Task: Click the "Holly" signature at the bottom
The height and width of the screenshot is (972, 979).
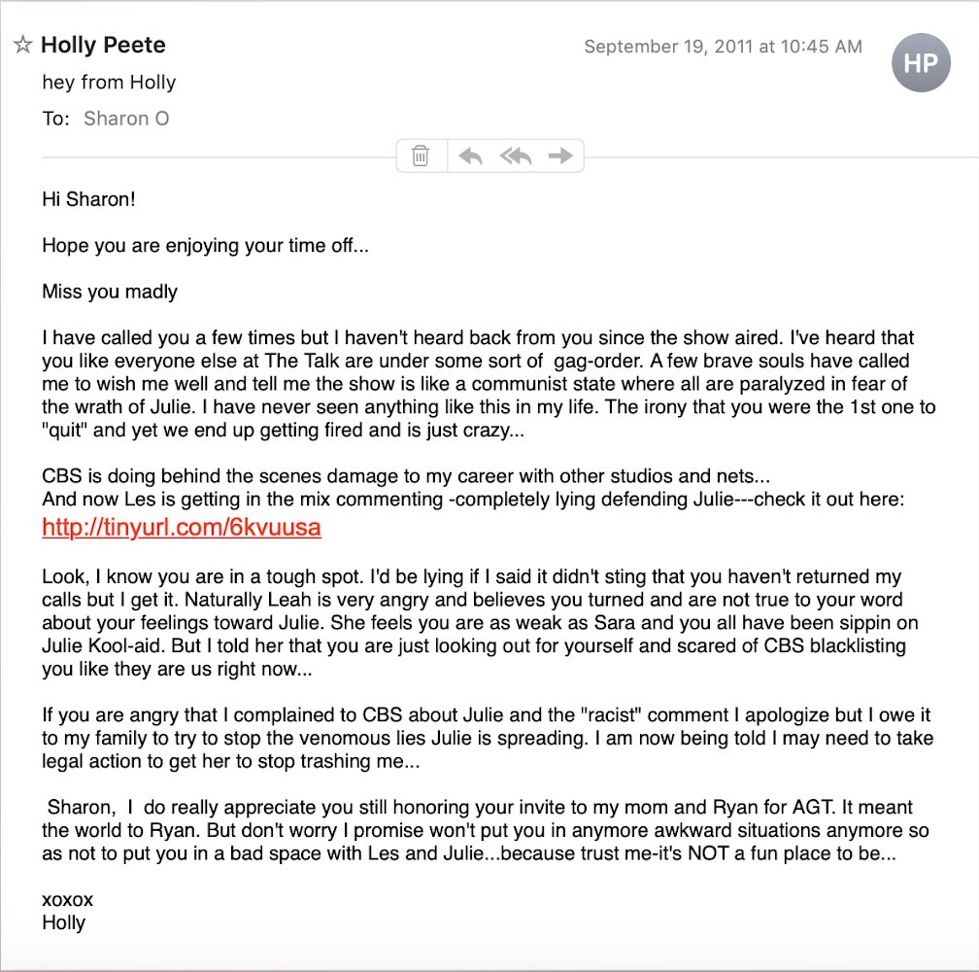Action: [64, 922]
